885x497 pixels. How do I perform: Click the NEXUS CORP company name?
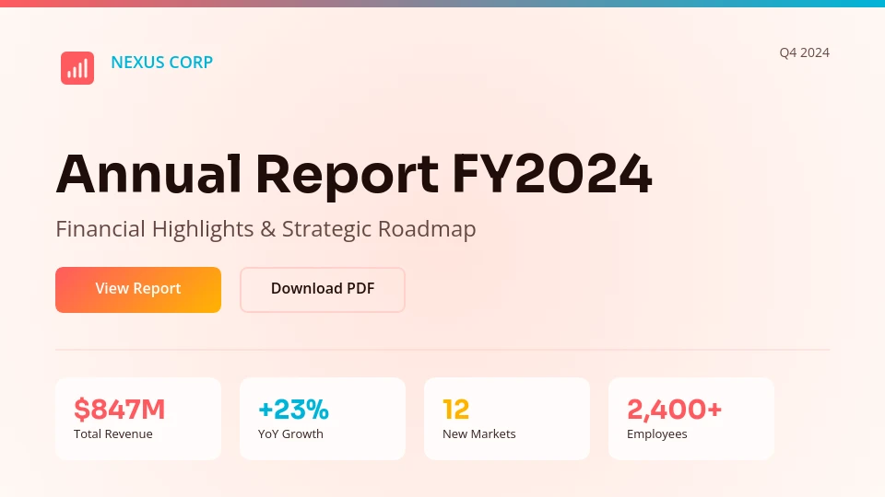[x=161, y=63]
